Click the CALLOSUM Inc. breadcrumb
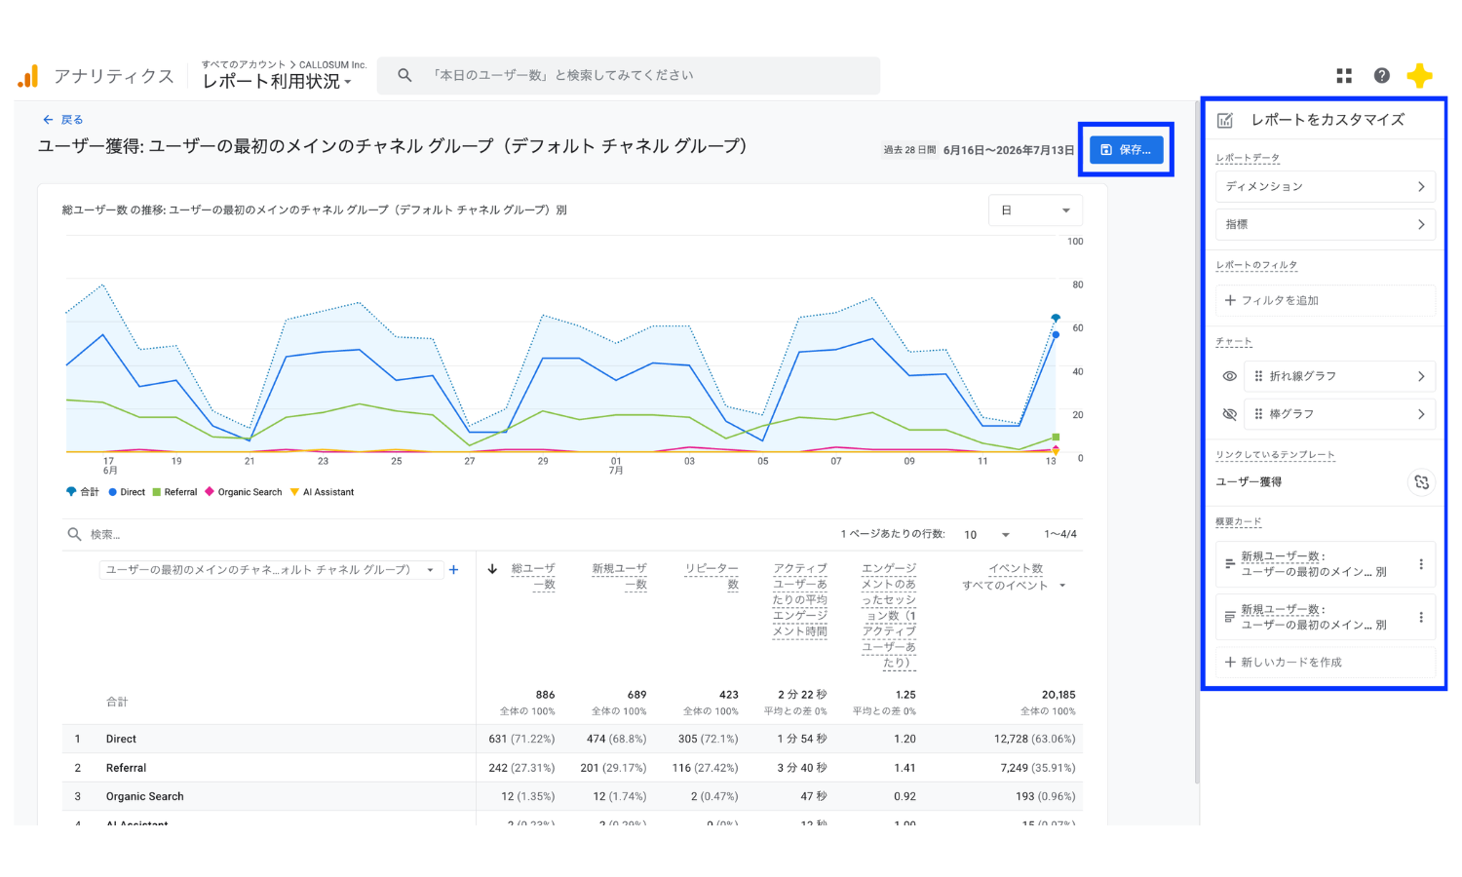The image size is (1462, 877). (332, 65)
